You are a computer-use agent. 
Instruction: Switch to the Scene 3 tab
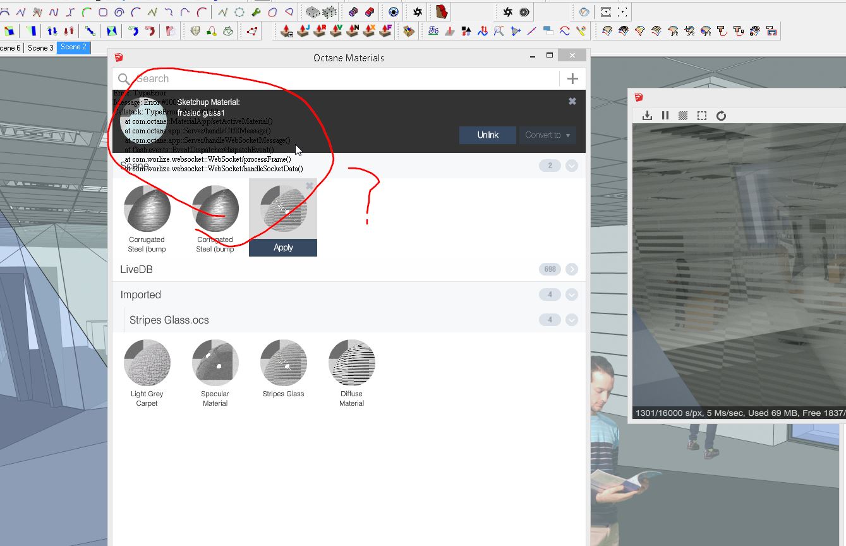coord(40,47)
